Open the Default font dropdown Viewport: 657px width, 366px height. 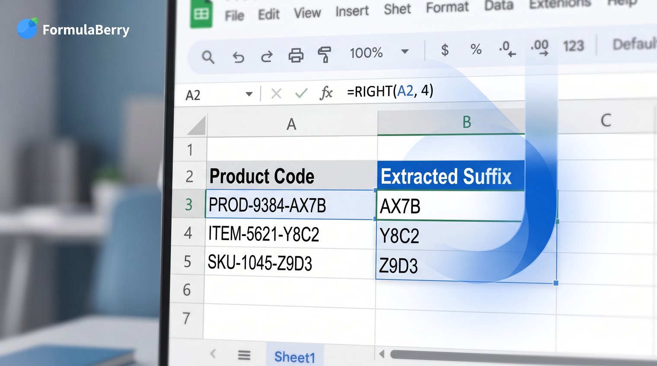(x=635, y=44)
